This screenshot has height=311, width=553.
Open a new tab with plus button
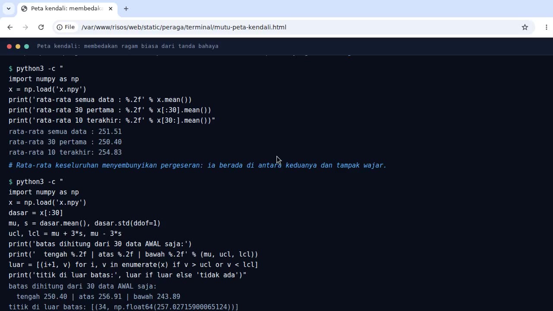pos(126,9)
